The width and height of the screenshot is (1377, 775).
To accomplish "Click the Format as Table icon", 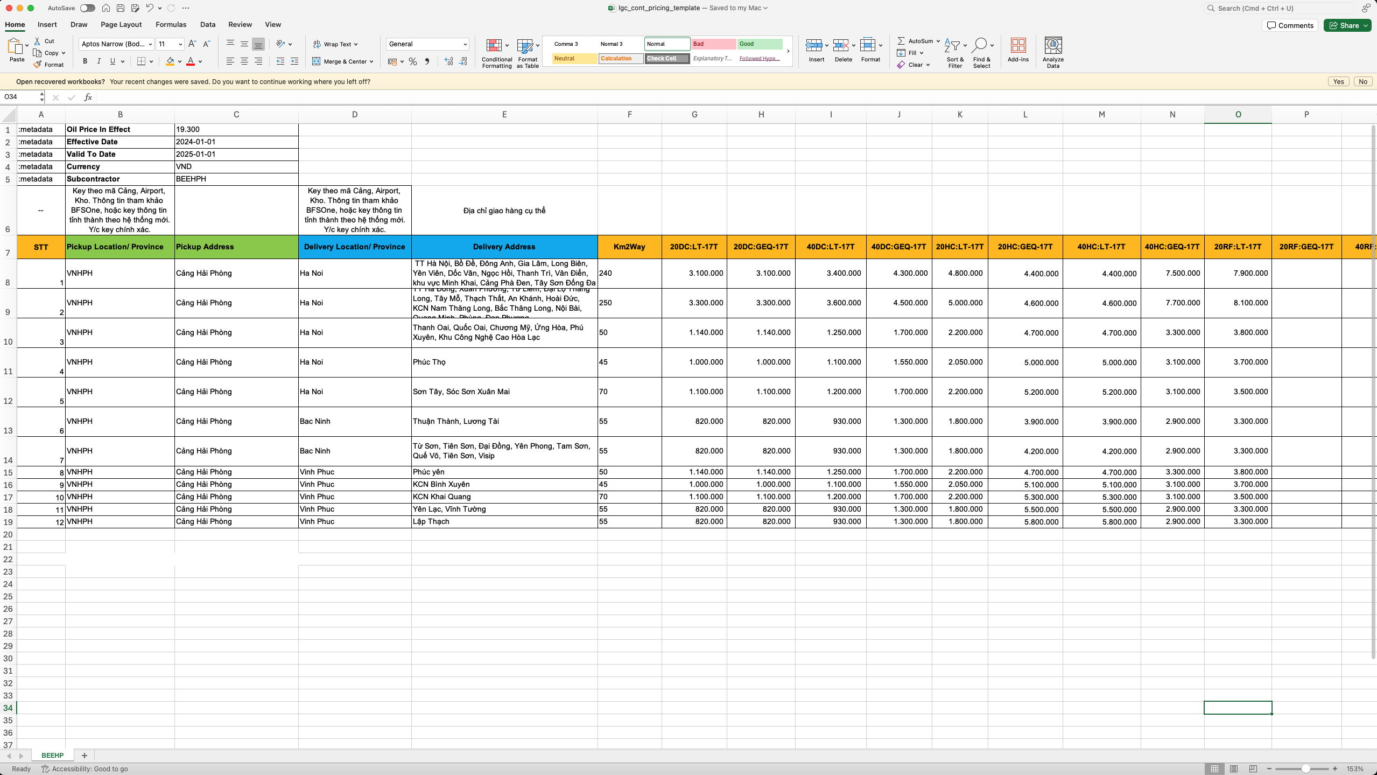I will pos(525,45).
